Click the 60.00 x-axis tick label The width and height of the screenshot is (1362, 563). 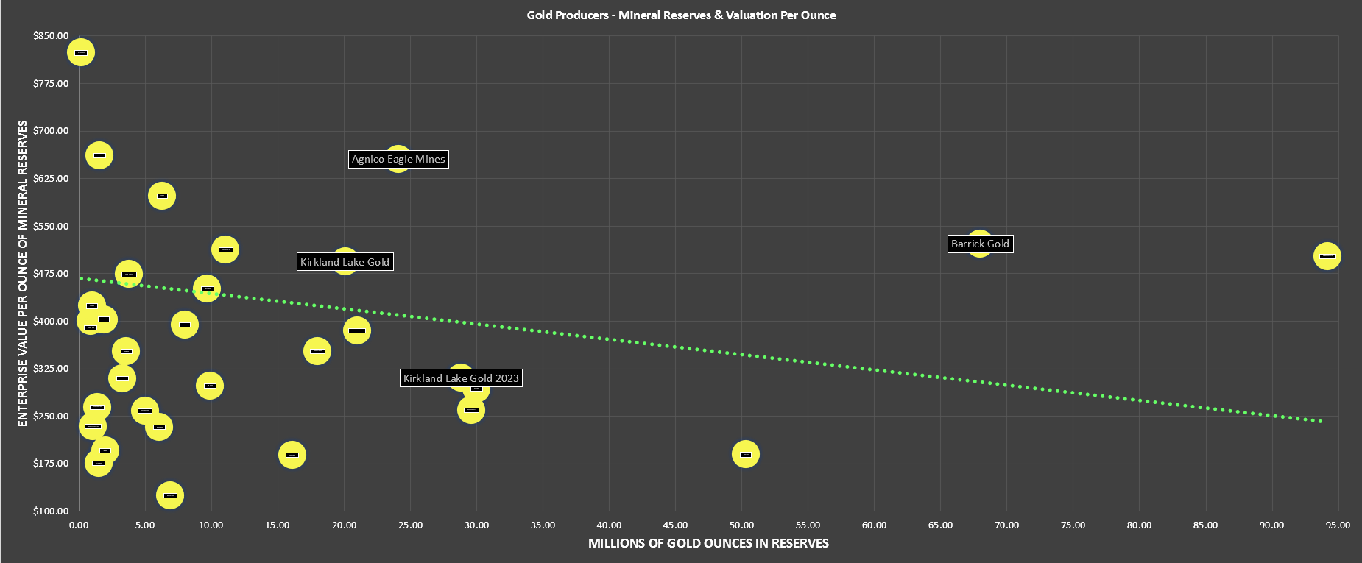tap(874, 525)
